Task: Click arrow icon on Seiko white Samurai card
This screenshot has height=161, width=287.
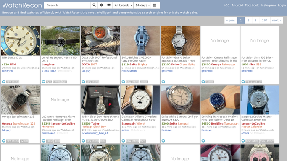Action: click(163, 141)
